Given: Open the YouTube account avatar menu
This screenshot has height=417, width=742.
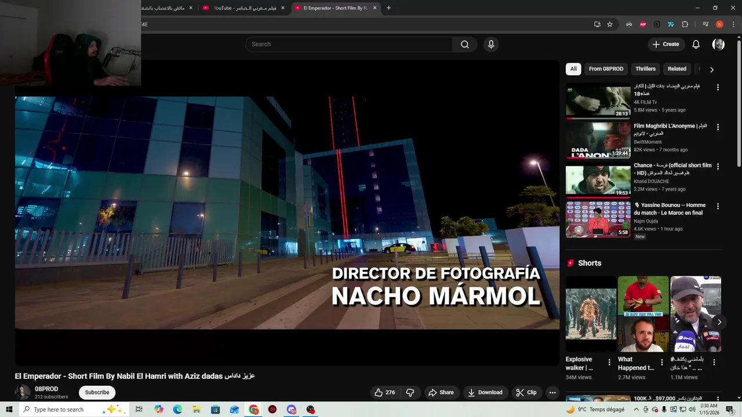Looking at the screenshot, I should tap(718, 45).
